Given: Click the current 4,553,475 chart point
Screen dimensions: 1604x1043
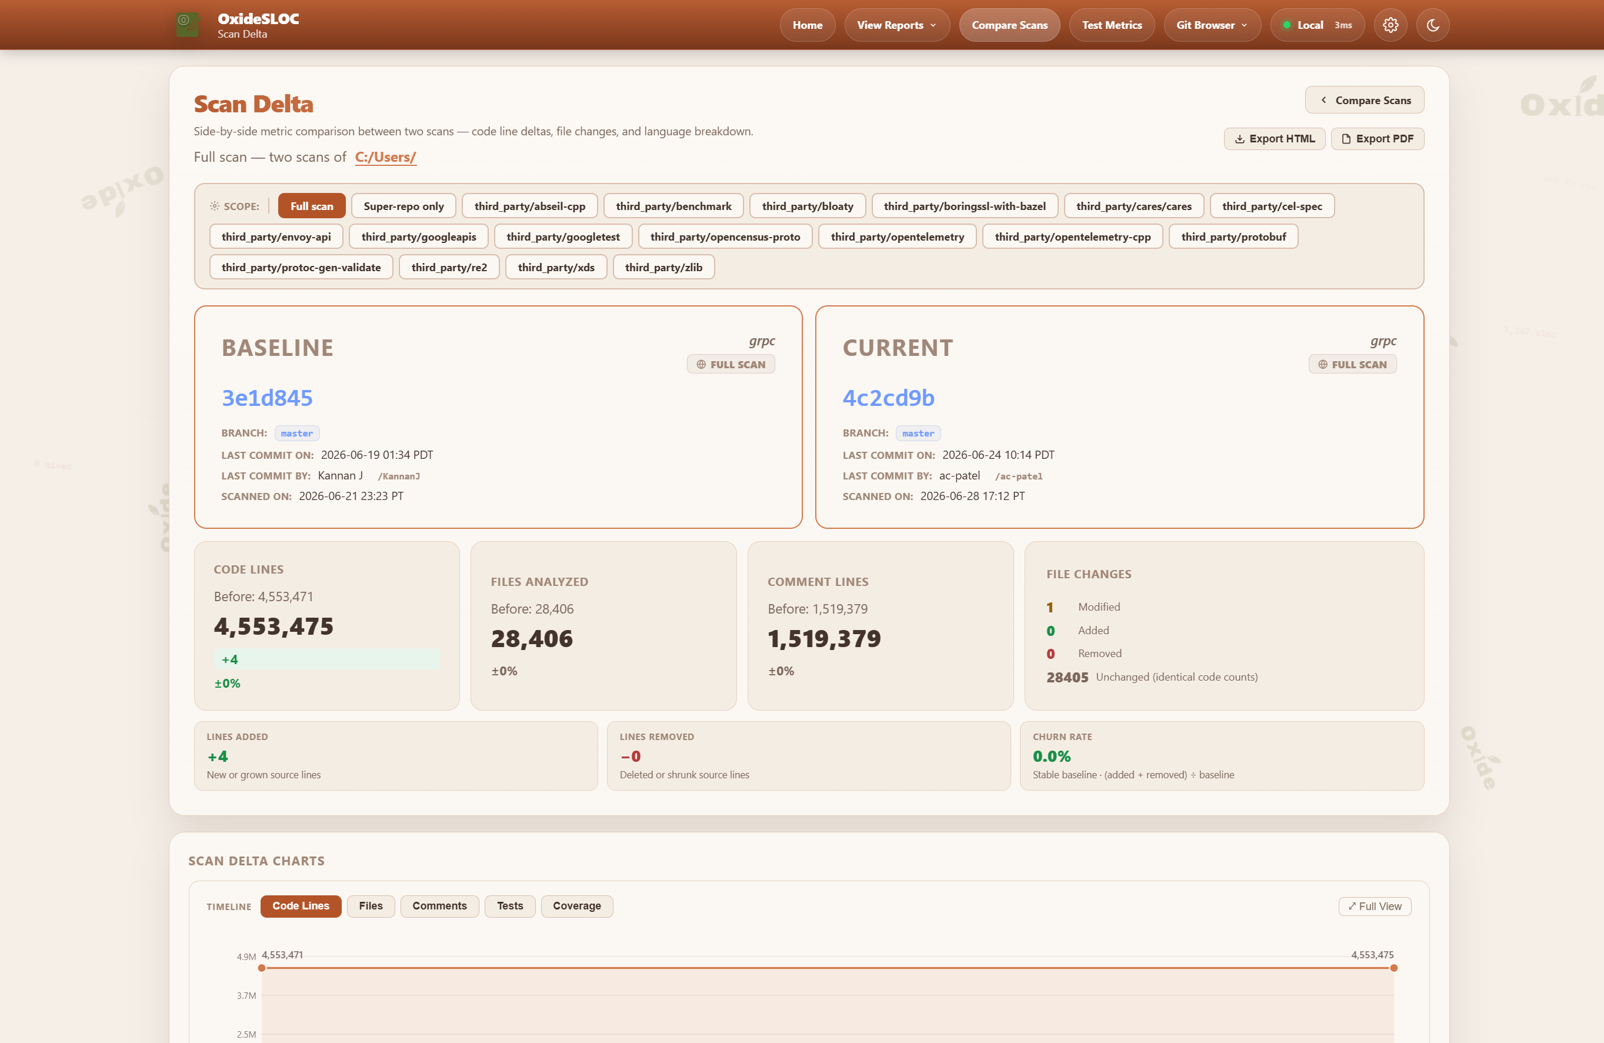Looking at the screenshot, I should [x=1394, y=968].
